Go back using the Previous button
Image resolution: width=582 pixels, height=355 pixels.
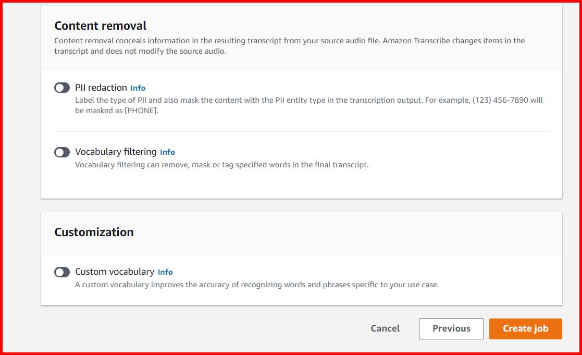click(x=451, y=328)
